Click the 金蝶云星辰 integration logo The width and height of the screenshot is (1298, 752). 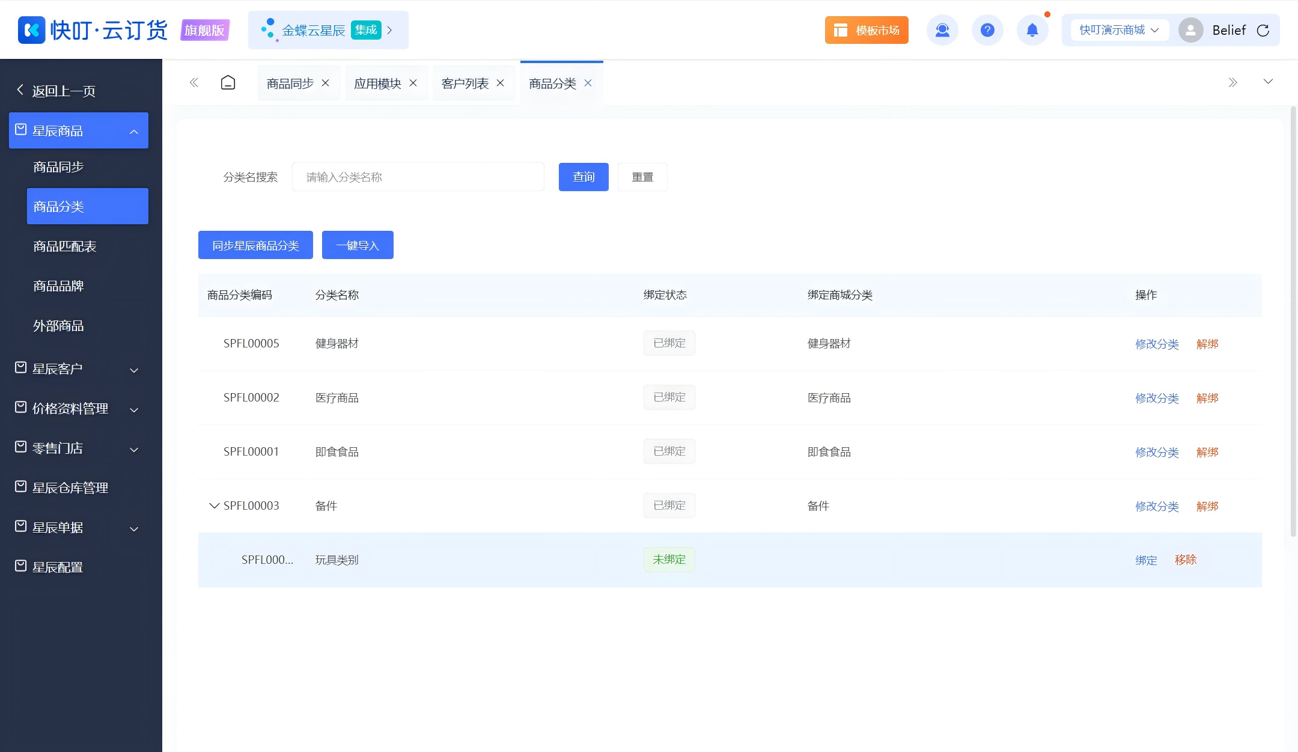(269, 29)
